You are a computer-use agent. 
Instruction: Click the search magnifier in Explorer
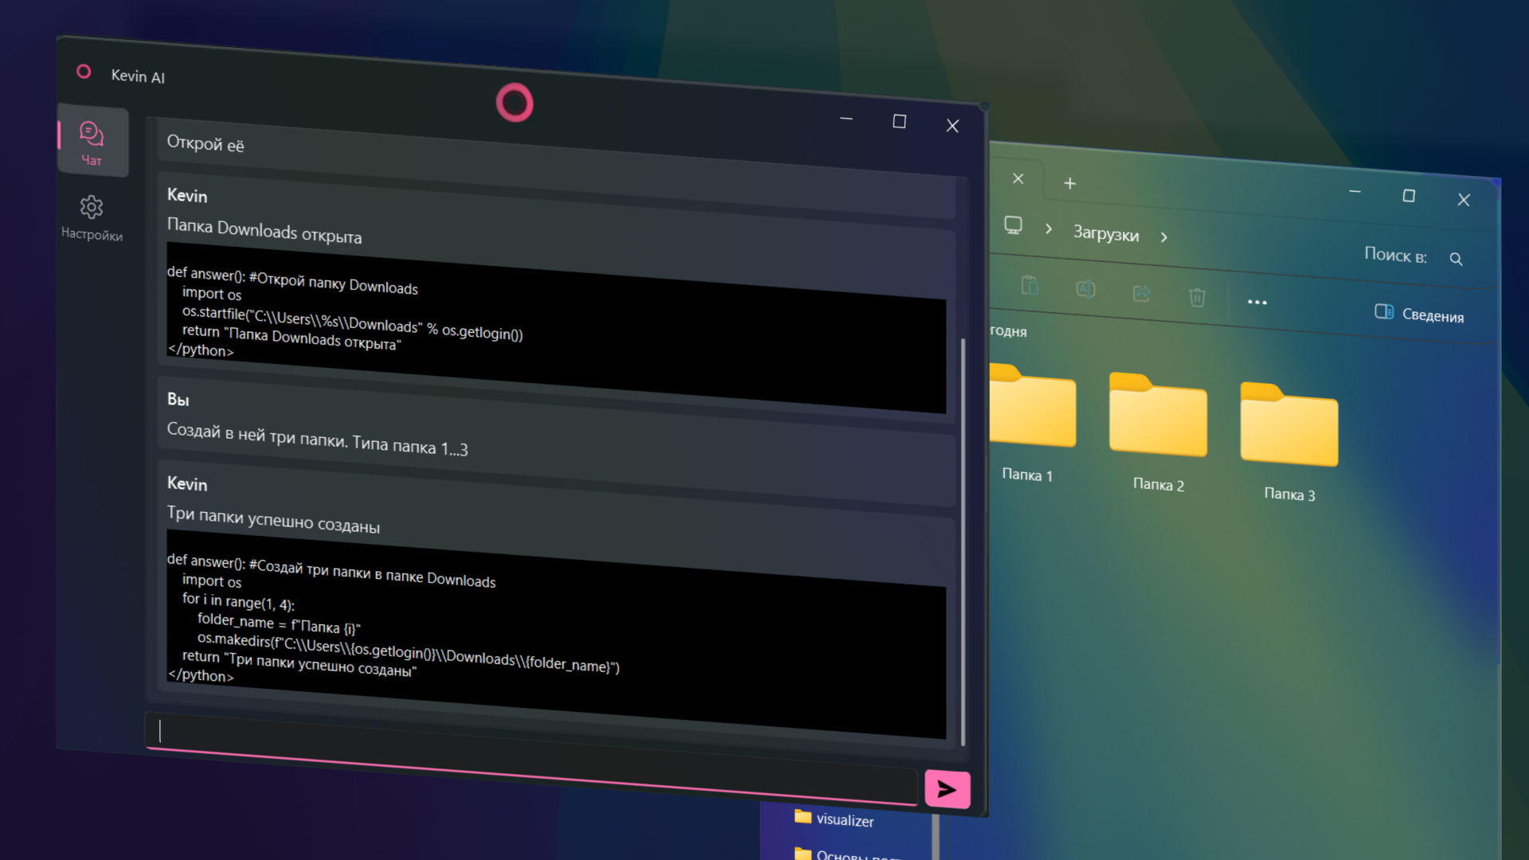click(1456, 259)
